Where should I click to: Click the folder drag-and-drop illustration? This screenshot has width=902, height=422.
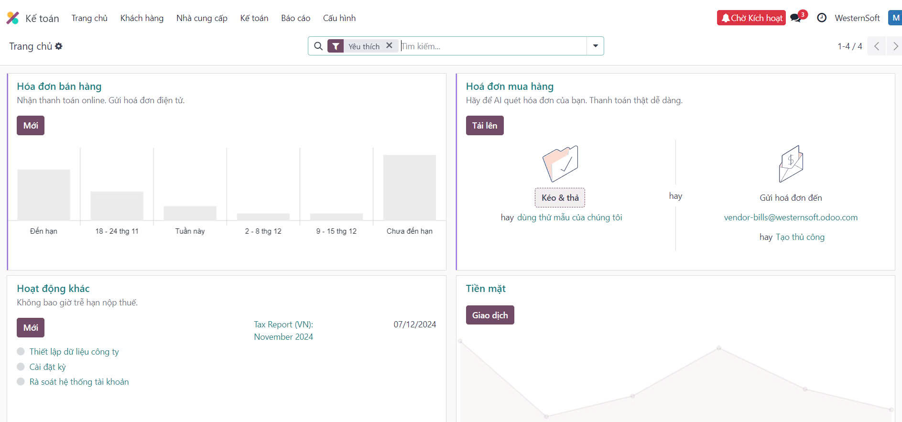tap(560, 164)
